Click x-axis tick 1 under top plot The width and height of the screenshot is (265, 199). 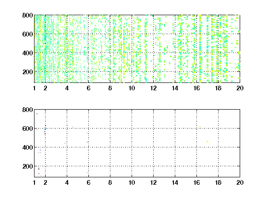click(35, 88)
